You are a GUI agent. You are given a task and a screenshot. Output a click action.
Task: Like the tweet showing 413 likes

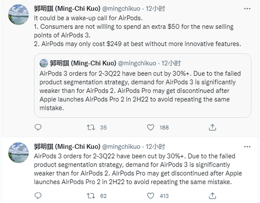(151, 196)
